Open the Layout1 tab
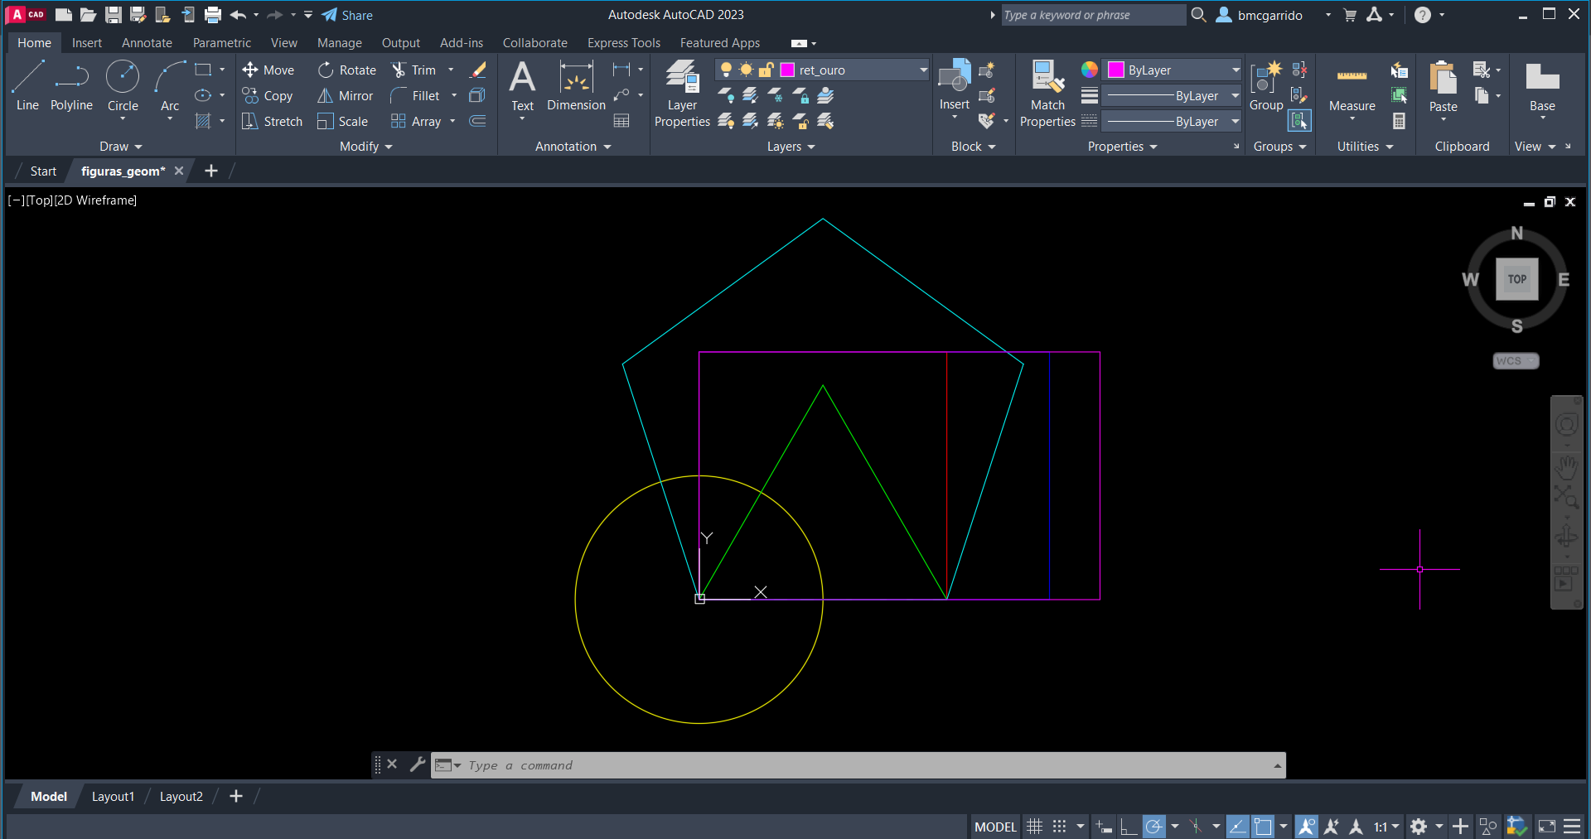The height and width of the screenshot is (839, 1591). pyautogui.click(x=113, y=796)
